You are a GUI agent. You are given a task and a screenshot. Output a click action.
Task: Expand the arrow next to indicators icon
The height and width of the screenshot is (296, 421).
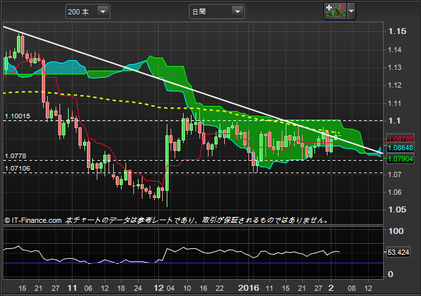pos(352,12)
